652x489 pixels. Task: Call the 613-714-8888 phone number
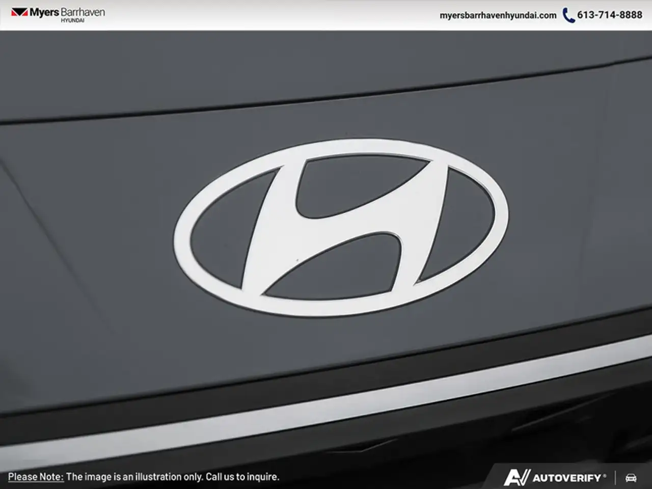(x=610, y=15)
